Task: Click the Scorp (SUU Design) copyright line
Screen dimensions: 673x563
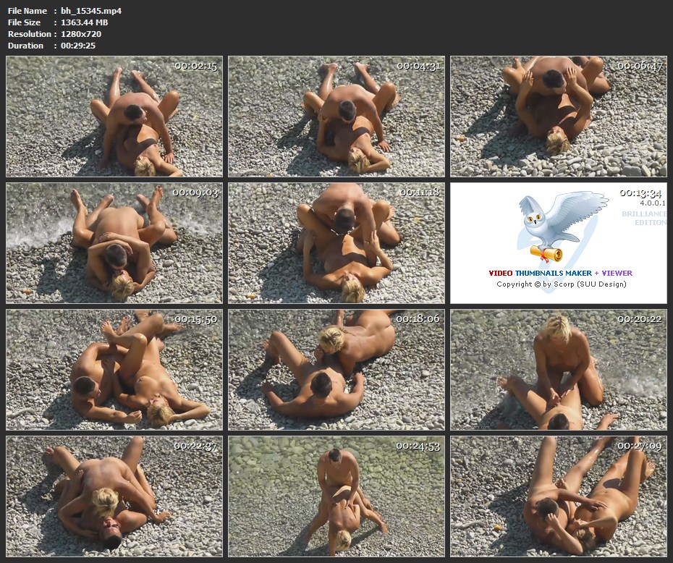Action: 561,284
